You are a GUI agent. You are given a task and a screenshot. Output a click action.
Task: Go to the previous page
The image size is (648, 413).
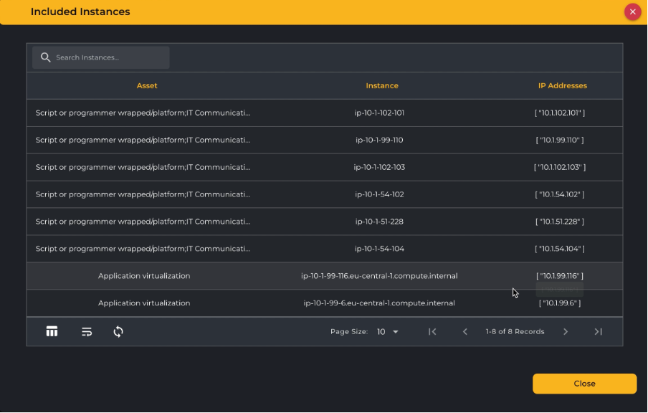[464, 331]
